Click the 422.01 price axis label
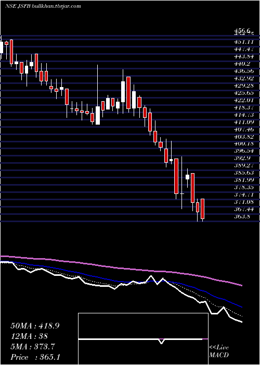Image resolution: width=260 pixels, height=365 pixels. coord(244,100)
